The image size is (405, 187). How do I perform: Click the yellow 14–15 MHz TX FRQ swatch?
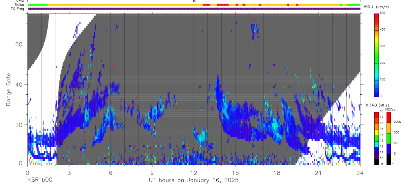click(x=376, y=132)
